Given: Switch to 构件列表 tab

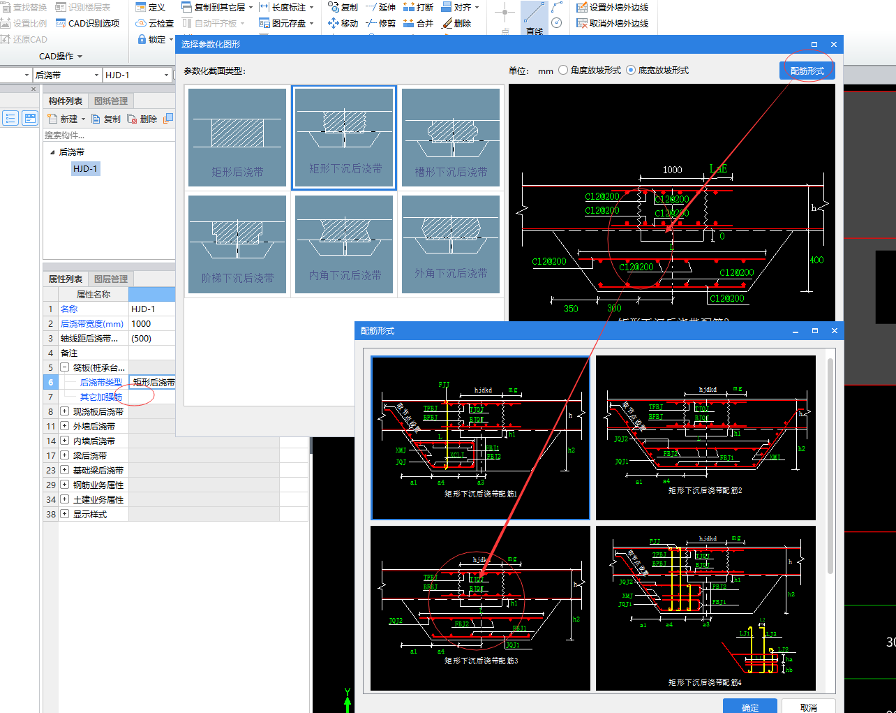Looking at the screenshot, I should click(65, 101).
